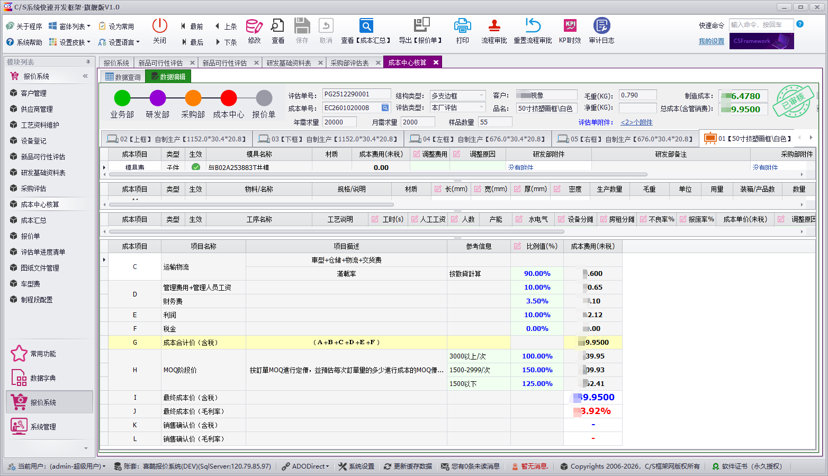Click the 流程审批 stamp icon

pos(494,25)
